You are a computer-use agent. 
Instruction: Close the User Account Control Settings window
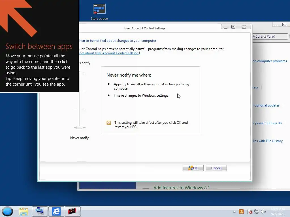tap(244, 27)
